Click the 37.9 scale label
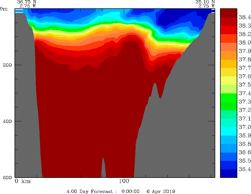Screen dimensions: 251x194 pyautogui.click(x=245, y=51)
